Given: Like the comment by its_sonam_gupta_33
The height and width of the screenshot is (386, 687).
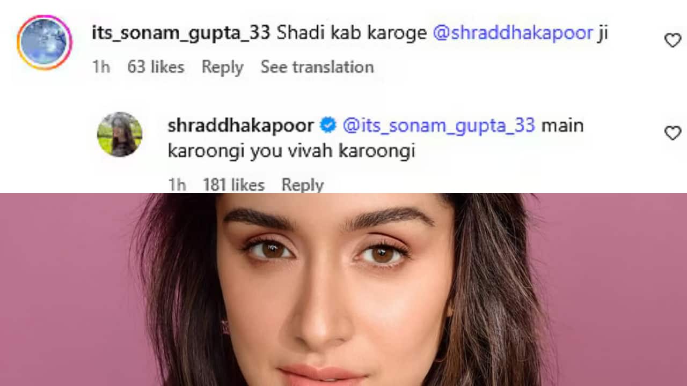Looking at the screenshot, I should pos(673,40).
